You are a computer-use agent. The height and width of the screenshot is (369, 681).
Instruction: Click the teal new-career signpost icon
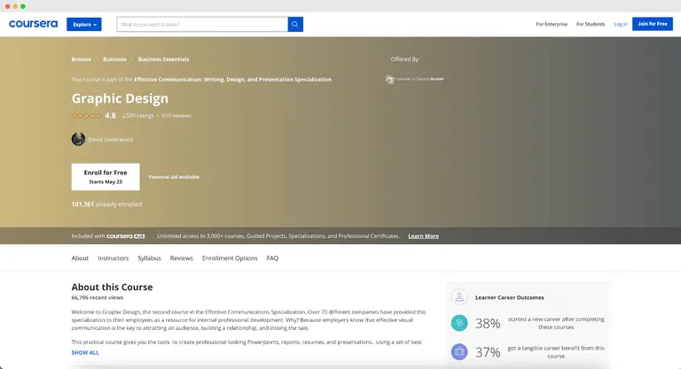(459, 323)
